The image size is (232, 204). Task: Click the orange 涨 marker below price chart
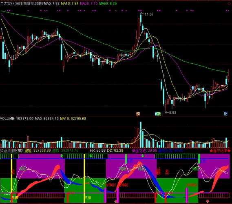(x=138, y=114)
